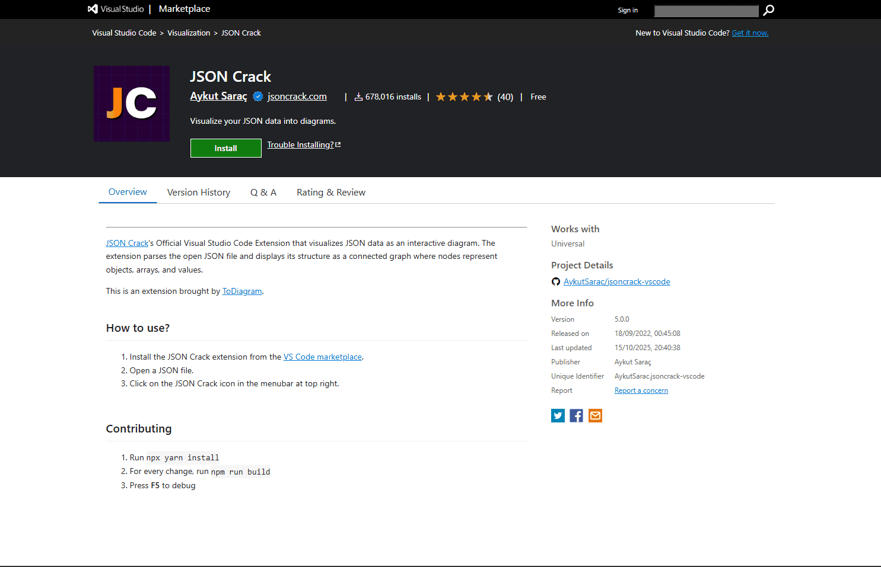Select the Twitter share icon
This screenshot has width=881, height=567.
click(x=558, y=415)
